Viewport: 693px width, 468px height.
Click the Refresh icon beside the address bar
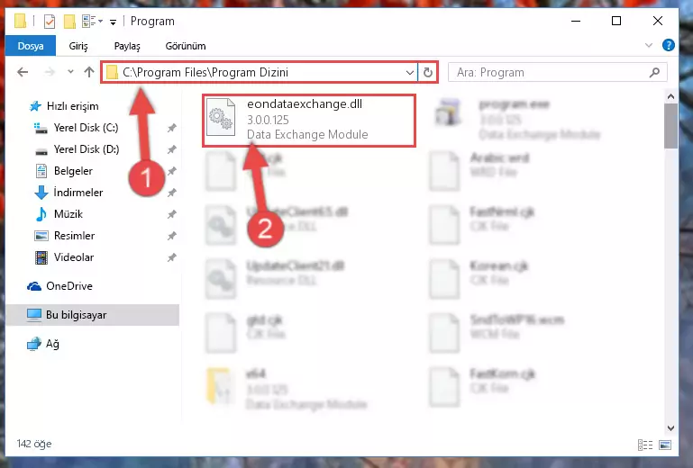[x=427, y=72]
